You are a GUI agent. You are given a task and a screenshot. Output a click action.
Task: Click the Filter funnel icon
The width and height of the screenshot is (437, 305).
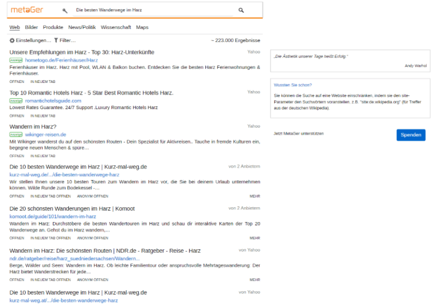tap(56, 40)
